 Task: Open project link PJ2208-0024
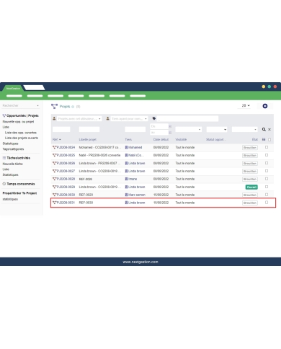(66, 147)
